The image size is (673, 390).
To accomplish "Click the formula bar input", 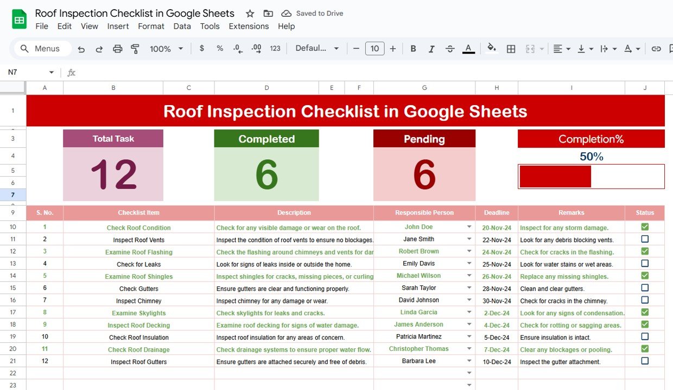I will (x=374, y=72).
